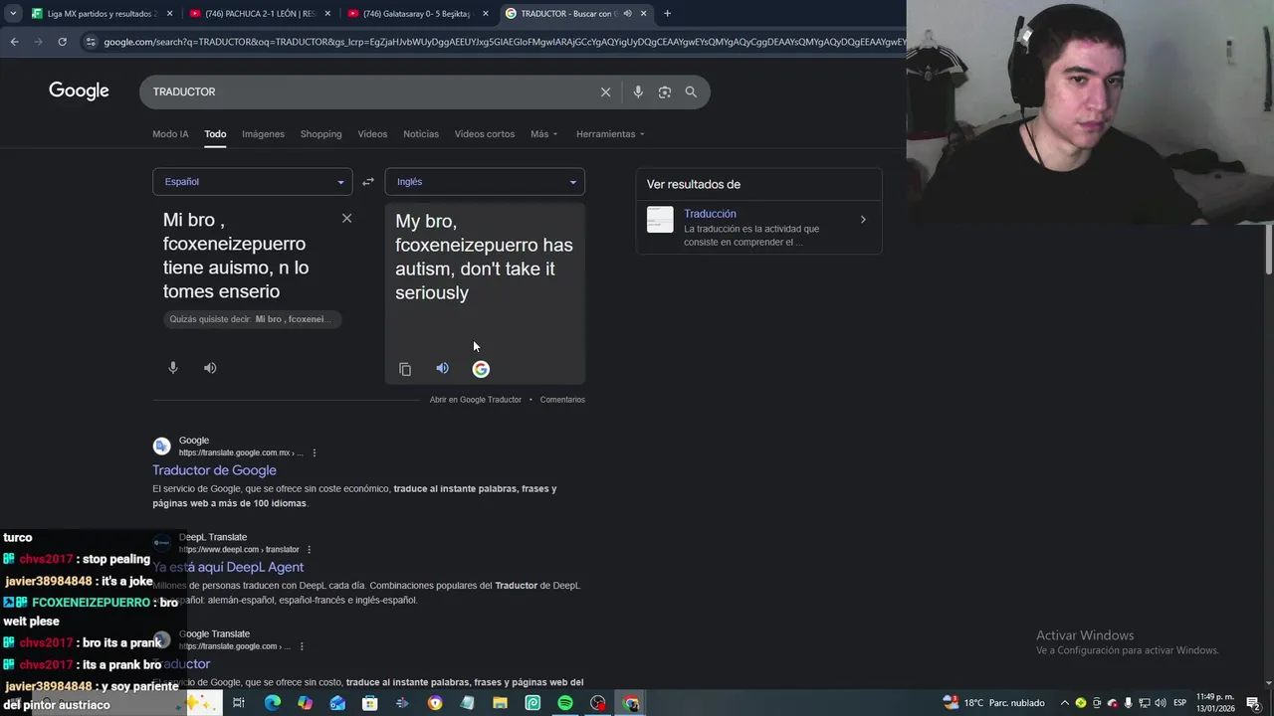Clear the Spanish source text
The width and height of the screenshot is (1274, 716).
click(x=346, y=218)
